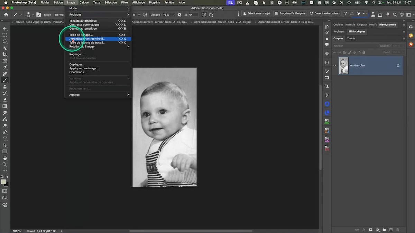Swap foreground and background colors
Image resolution: width=415 pixels, height=233 pixels.
[x=7, y=177]
